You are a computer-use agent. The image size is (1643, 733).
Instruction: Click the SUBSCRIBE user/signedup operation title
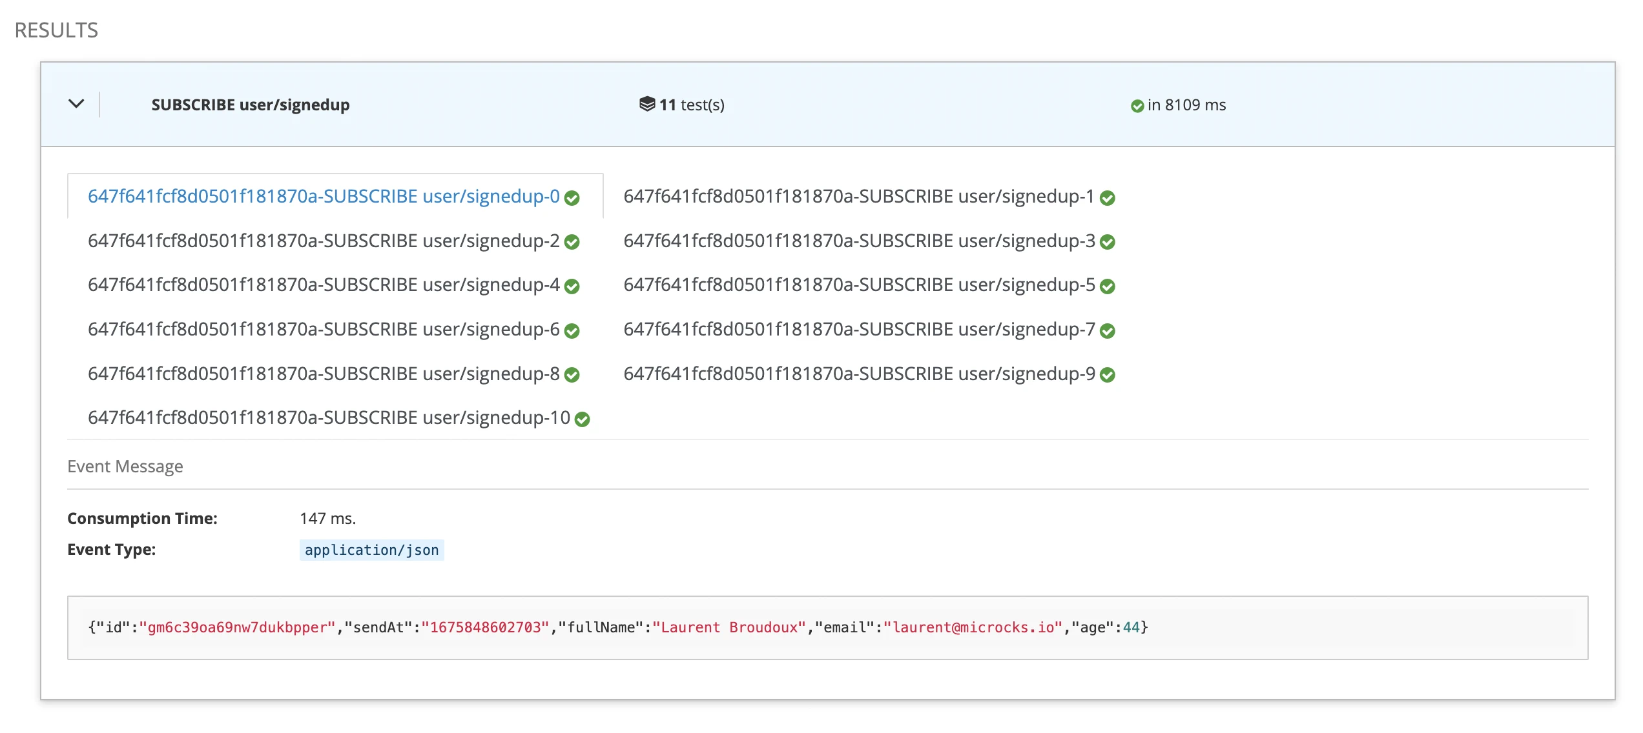tap(250, 105)
